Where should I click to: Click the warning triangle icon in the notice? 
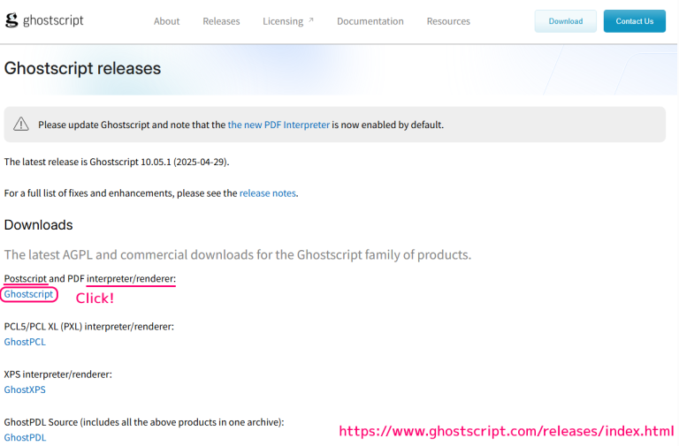(21, 125)
